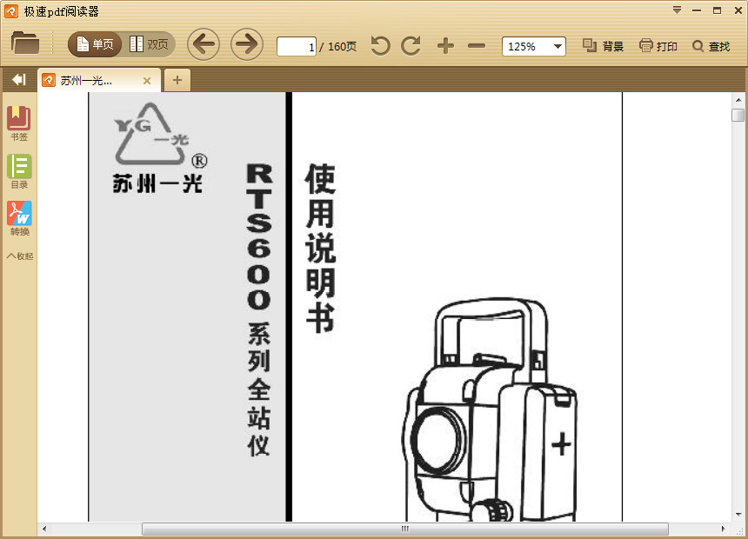Image resolution: width=748 pixels, height=539 pixels.
Task: Close the 苏州一光 tab
Action: tap(147, 81)
